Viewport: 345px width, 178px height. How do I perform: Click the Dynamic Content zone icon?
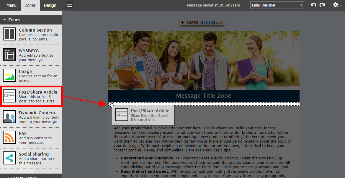(9, 117)
